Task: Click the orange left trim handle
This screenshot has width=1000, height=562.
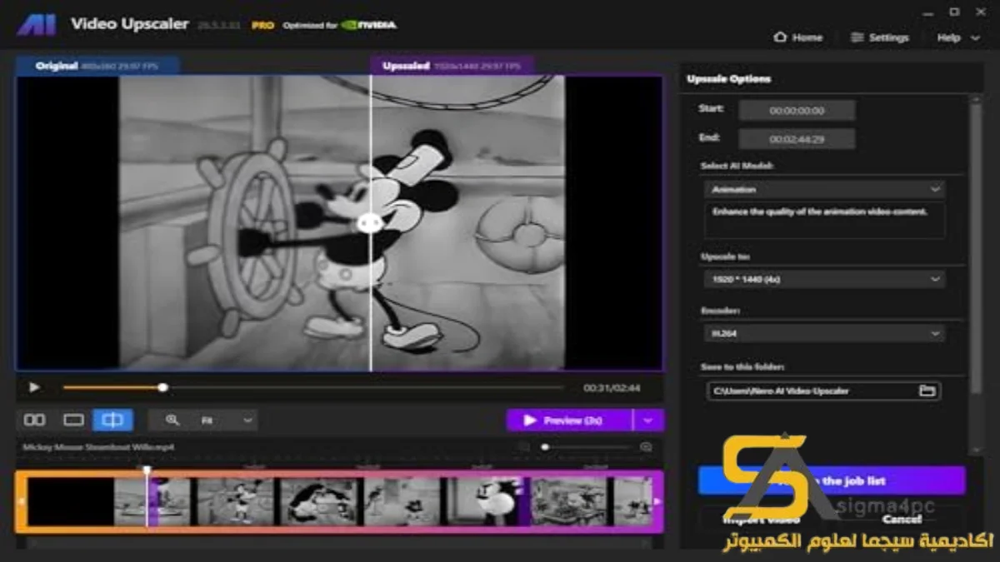Action: 22,501
